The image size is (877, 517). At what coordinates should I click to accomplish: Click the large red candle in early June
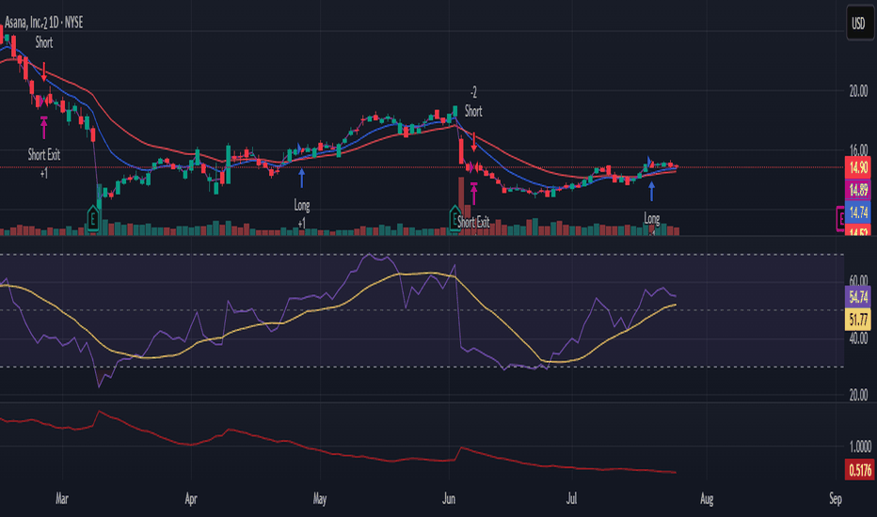point(461,151)
